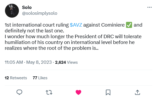Open the Solo display name profile
Screen dimensions: 157x99
tap(27, 7)
